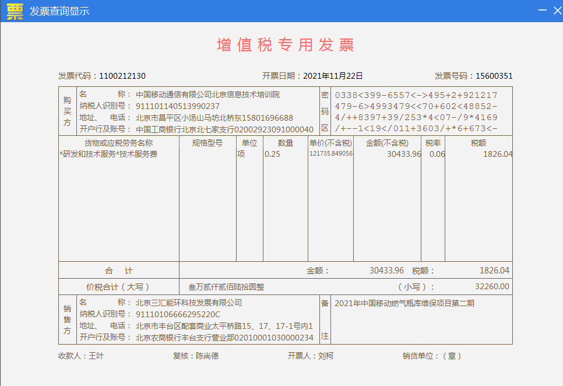Viewport: 563px width, 386px height.
Task: Click the seller name 北京三汇能环科技发展有限公司
Action: tap(189, 303)
